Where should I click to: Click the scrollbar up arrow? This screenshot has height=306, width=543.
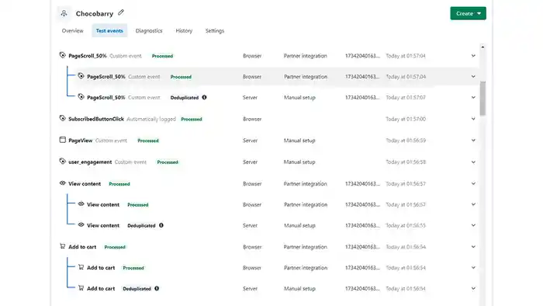coord(482,47)
